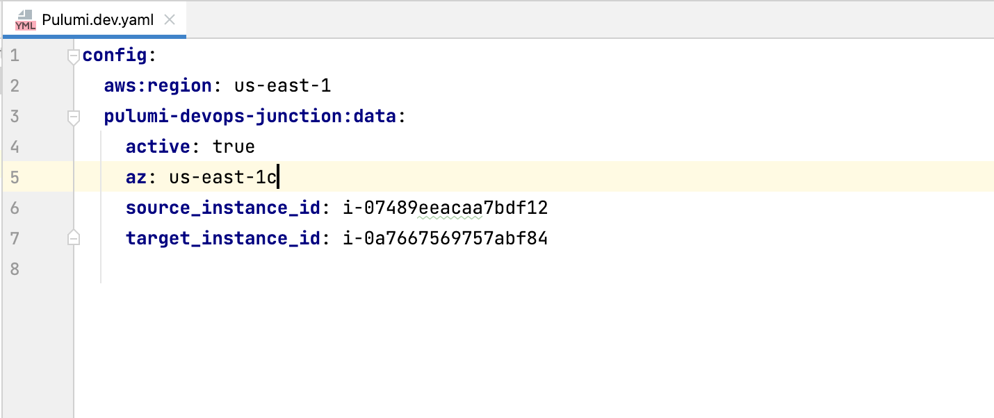Click gutter at line number 8
994x418 pixels.
[15, 269]
